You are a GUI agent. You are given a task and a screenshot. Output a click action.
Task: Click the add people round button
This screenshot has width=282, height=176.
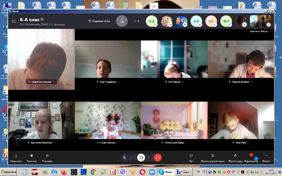point(122,21)
